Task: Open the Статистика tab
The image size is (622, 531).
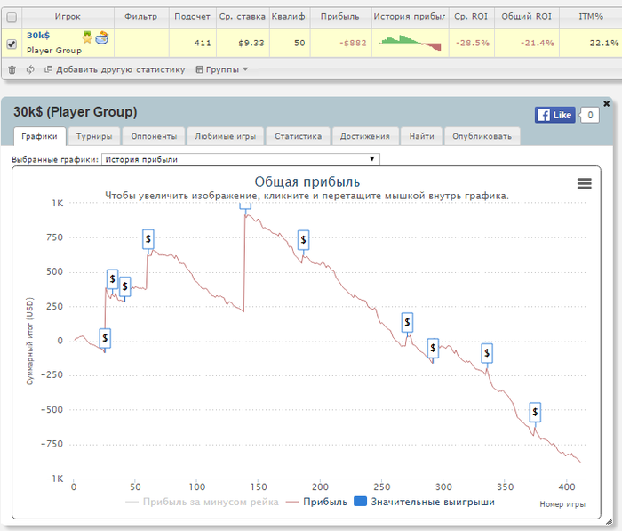Action: click(298, 136)
